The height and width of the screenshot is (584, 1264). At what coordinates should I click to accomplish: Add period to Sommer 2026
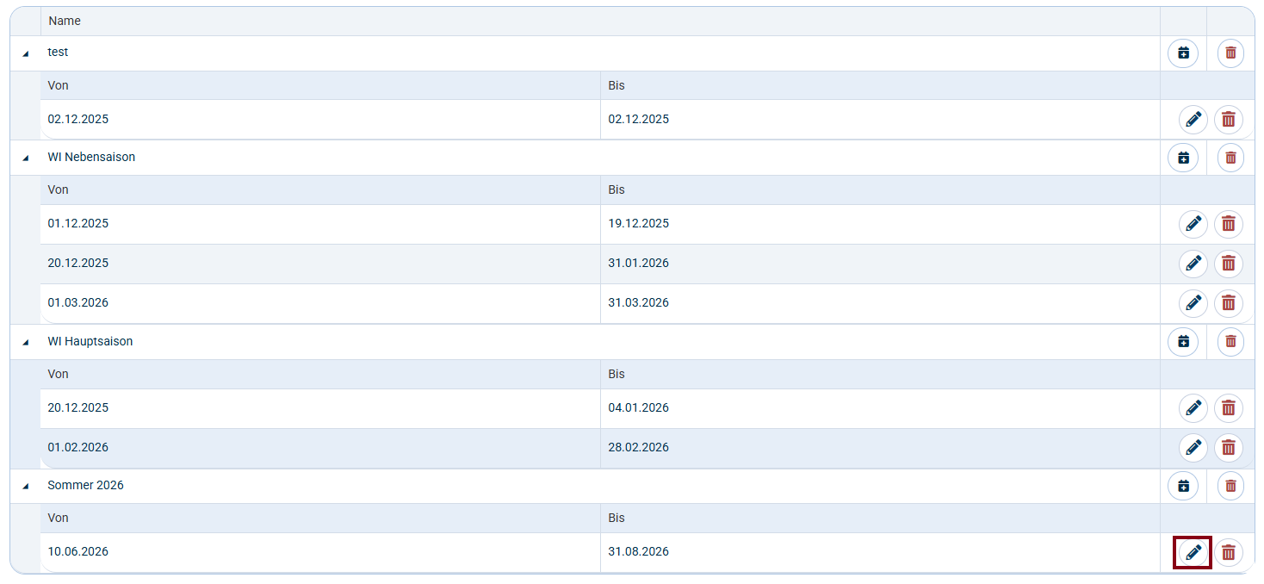tap(1183, 486)
